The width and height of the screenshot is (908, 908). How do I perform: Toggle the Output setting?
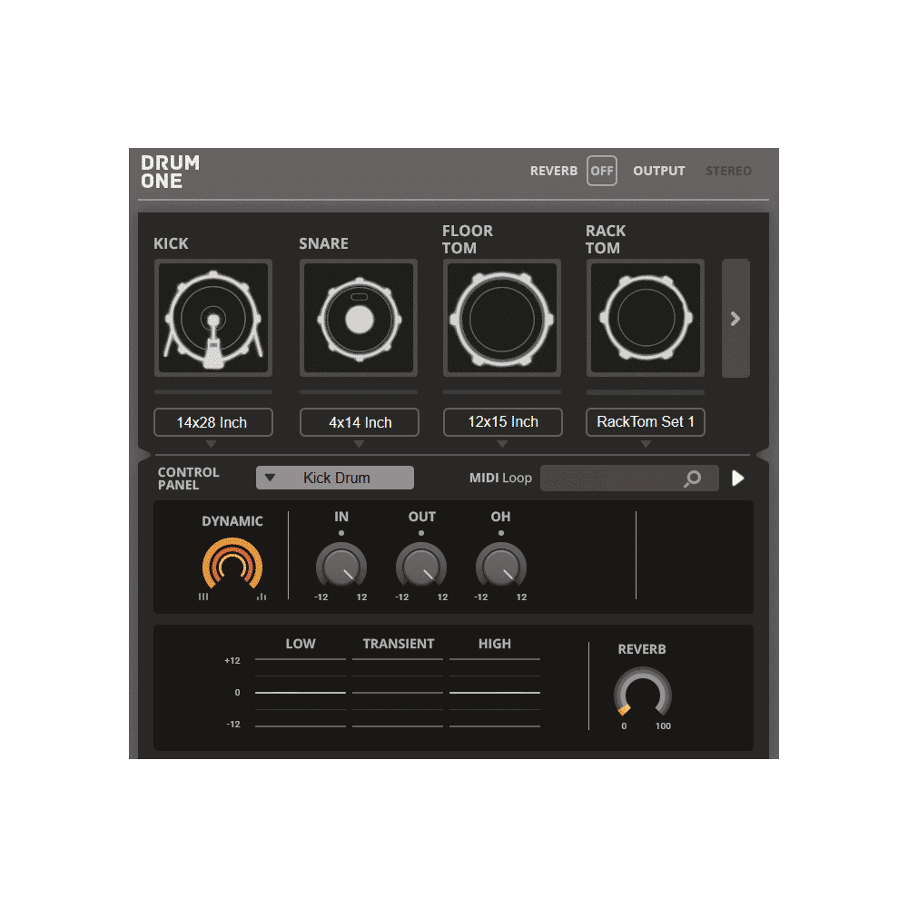659,171
